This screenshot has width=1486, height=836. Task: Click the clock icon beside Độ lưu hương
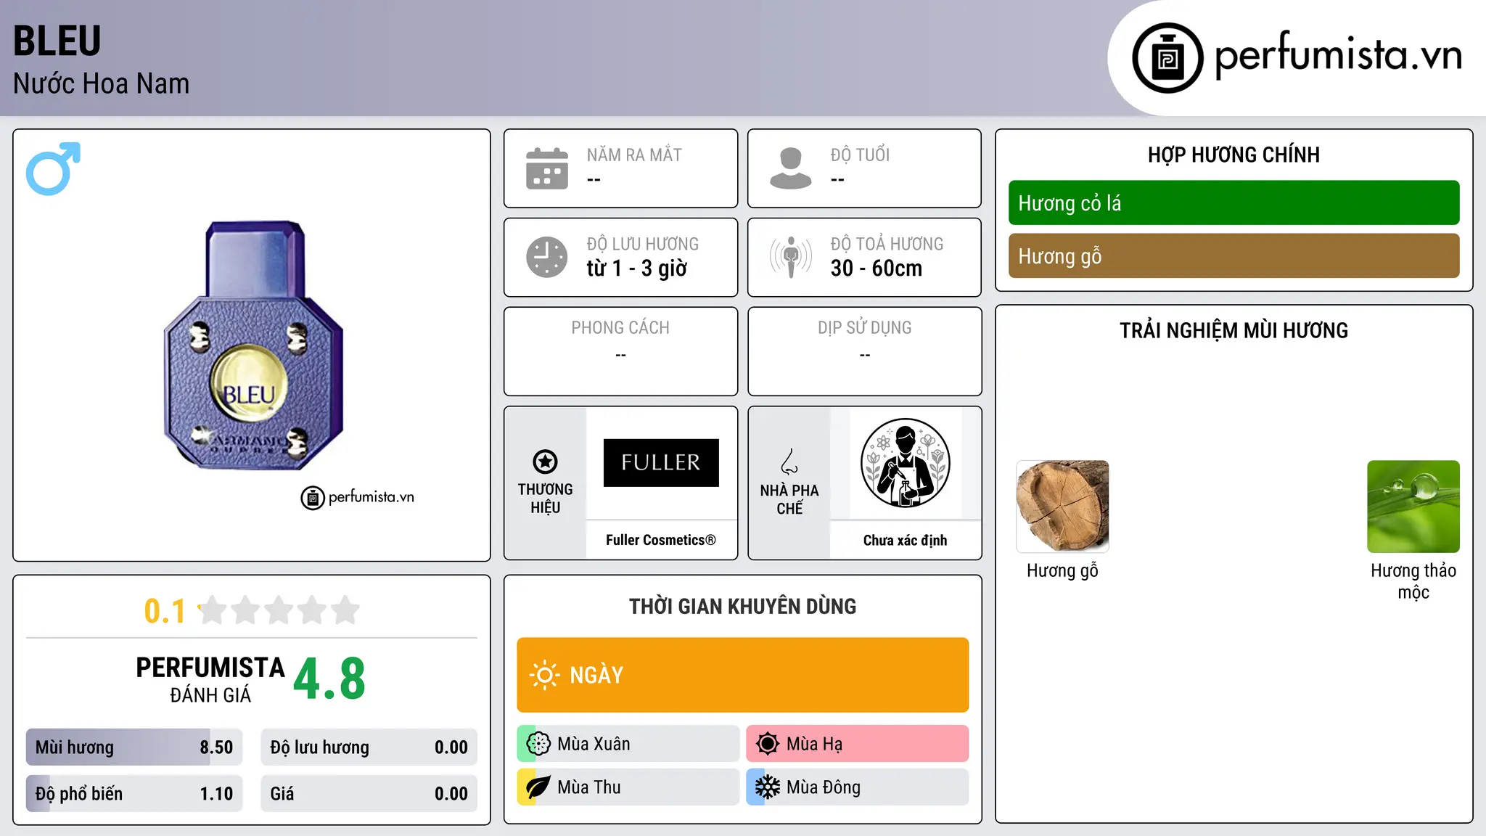(547, 257)
